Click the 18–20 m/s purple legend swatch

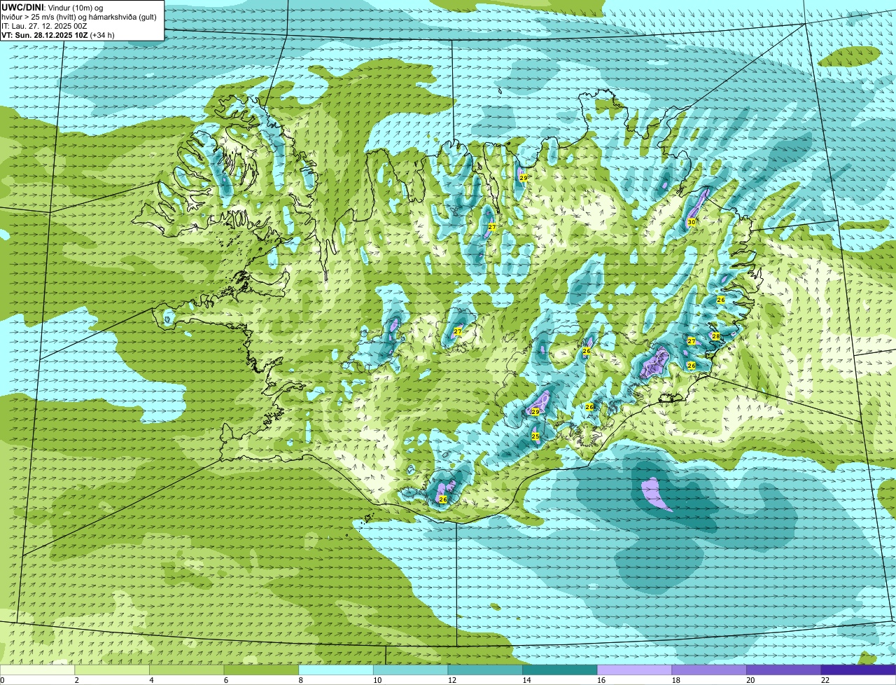pos(709,670)
